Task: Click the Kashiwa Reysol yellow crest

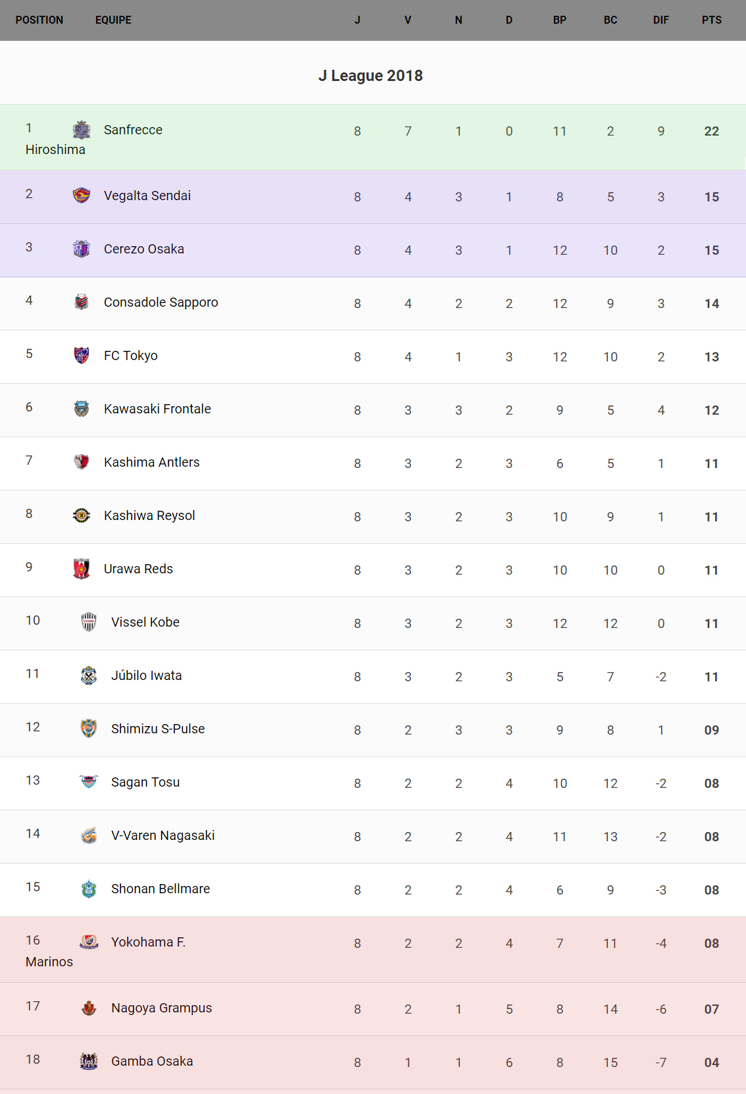Action: click(82, 515)
